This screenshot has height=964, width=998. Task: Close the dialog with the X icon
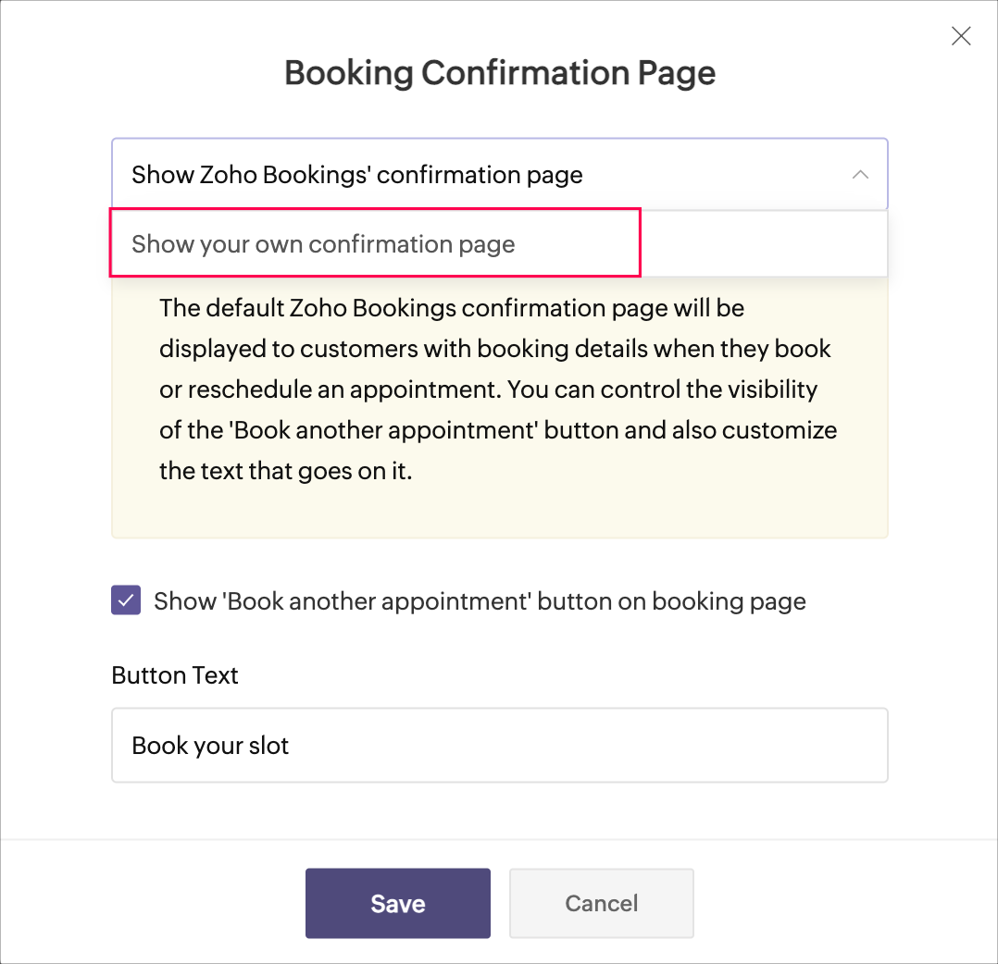960,36
